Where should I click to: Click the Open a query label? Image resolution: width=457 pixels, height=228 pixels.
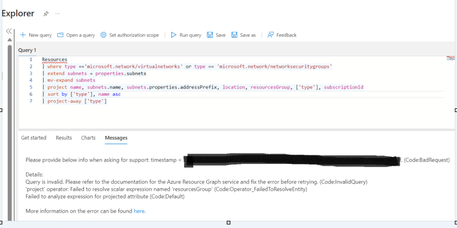tap(81, 35)
